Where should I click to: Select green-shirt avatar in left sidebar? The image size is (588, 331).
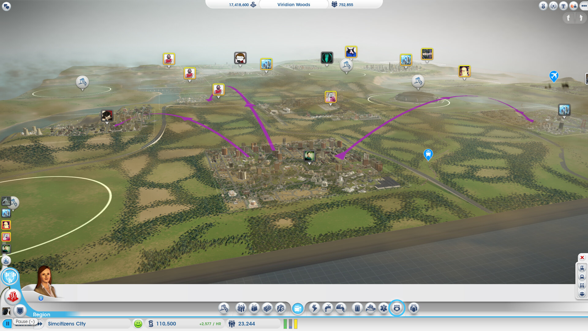coord(6,249)
